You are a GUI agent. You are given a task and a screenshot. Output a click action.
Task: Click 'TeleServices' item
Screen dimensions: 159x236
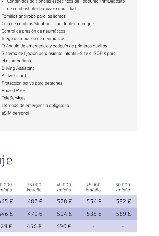(x=14, y=98)
